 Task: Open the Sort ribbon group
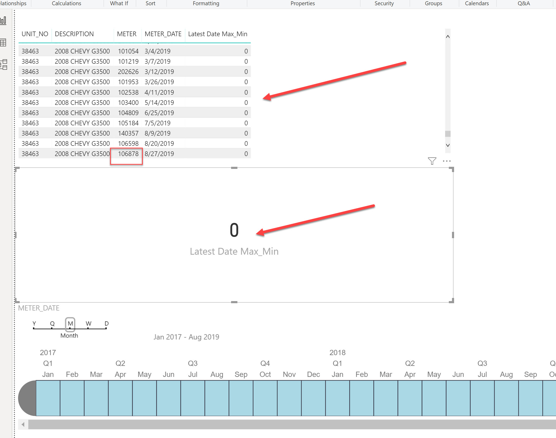coord(150,3)
